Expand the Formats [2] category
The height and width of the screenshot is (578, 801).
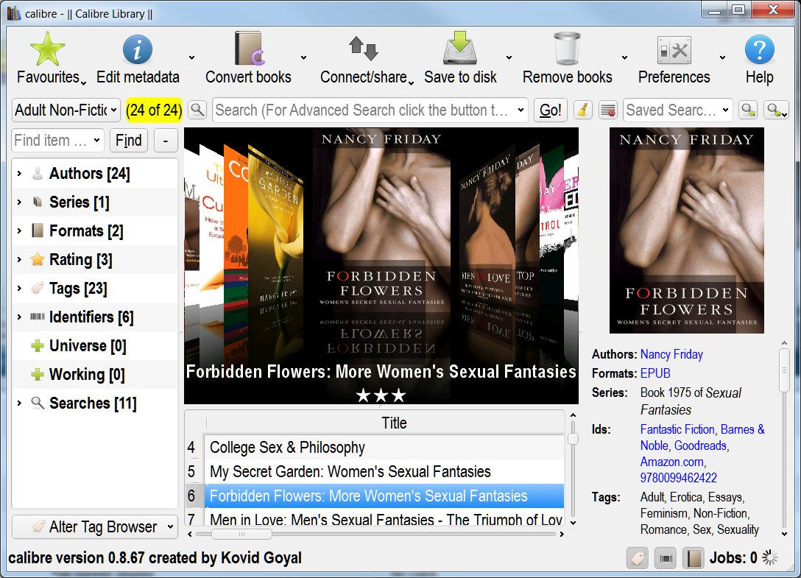[x=19, y=231]
